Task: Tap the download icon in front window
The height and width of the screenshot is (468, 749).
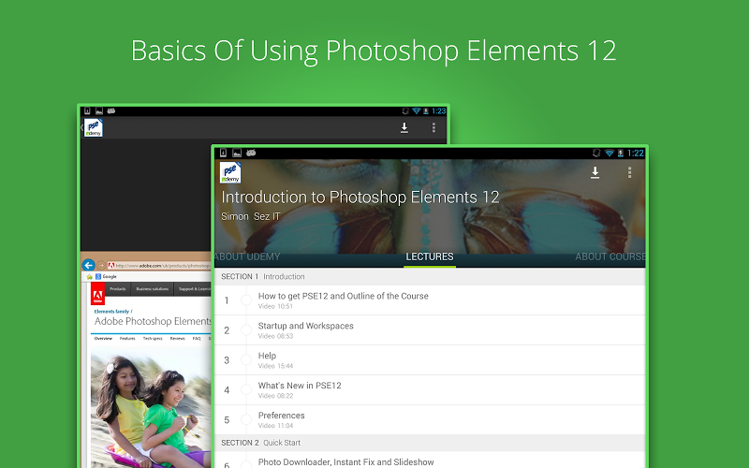Action: tap(595, 172)
